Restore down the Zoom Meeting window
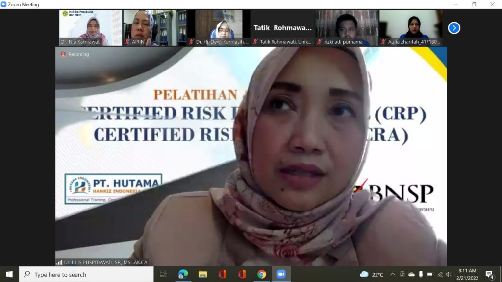The width and height of the screenshot is (502, 282). (x=474, y=4)
